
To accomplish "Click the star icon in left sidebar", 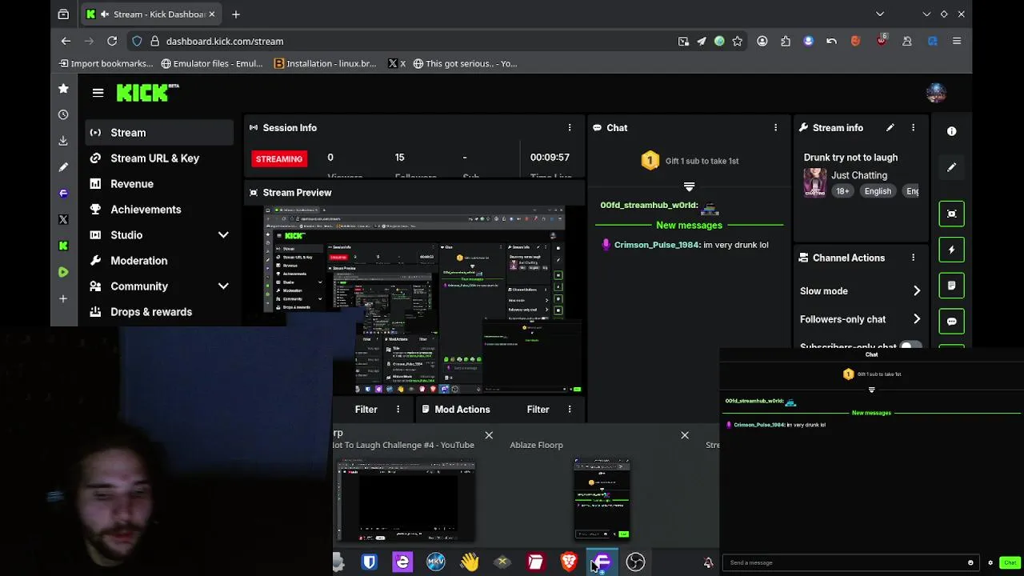I will 63,89.
